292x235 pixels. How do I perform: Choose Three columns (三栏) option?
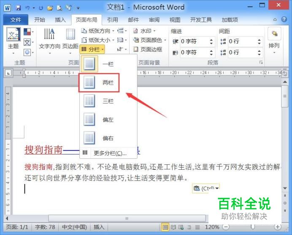pyautogui.click(x=108, y=101)
